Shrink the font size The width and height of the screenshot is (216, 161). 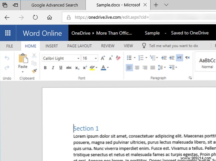coord(111,58)
